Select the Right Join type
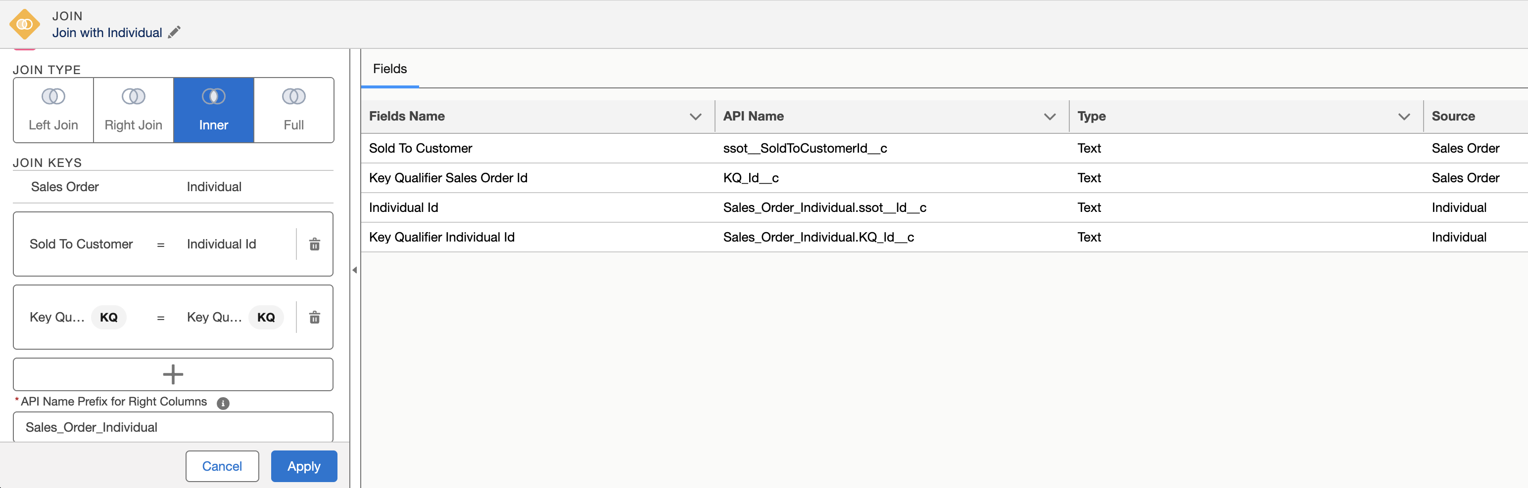The image size is (1528, 488). (x=133, y=110)
